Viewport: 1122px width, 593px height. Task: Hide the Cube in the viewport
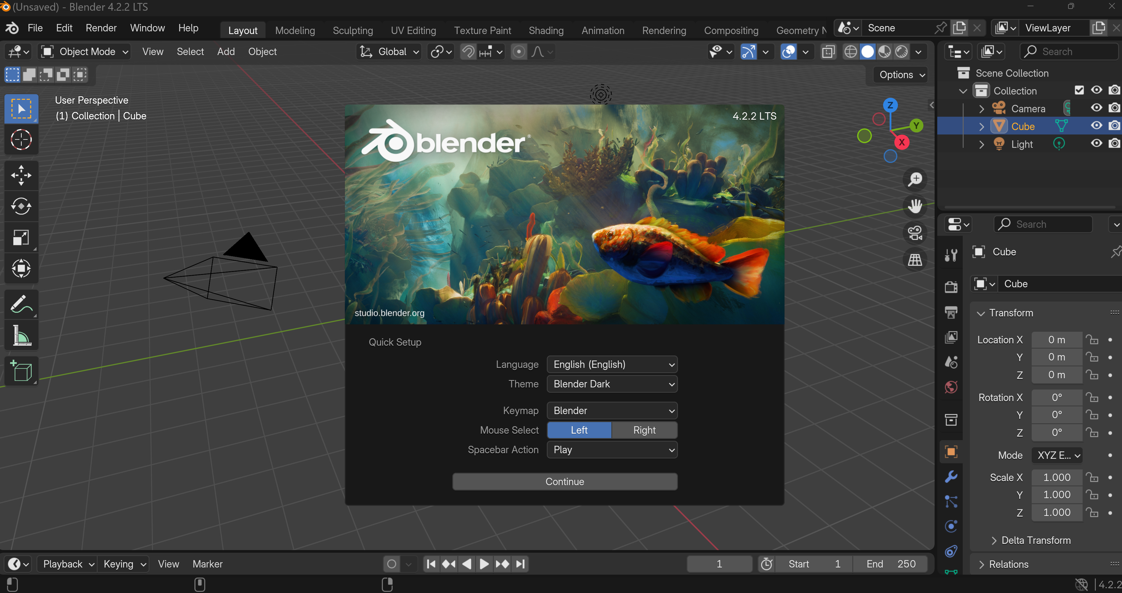point(1096,126)
